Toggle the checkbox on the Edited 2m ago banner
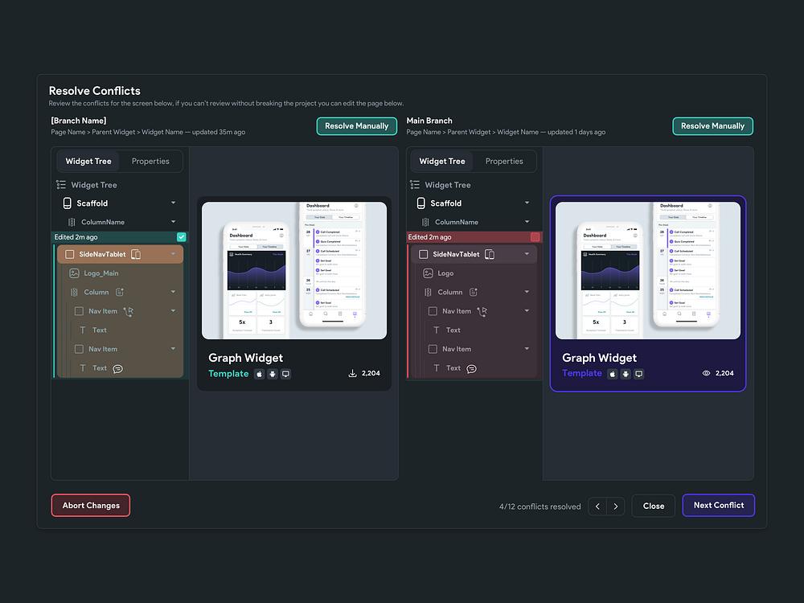This screenshot has height=603, width=804. click(181, 237)
